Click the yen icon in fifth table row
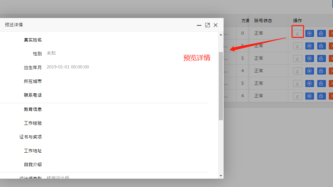 310,83
